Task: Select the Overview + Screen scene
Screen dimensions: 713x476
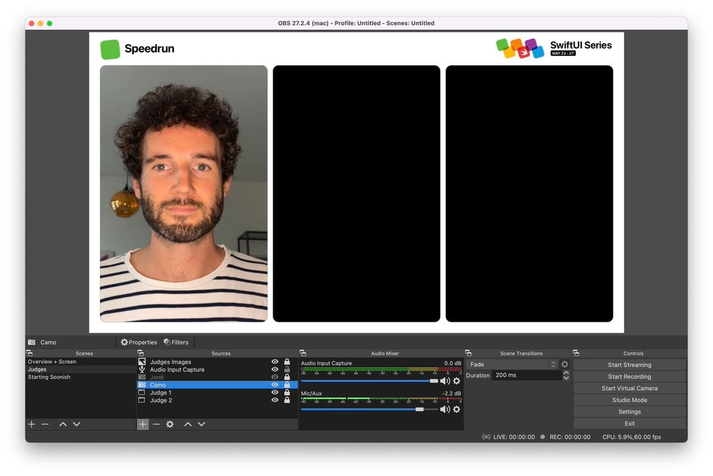Action: pos(81,362)
